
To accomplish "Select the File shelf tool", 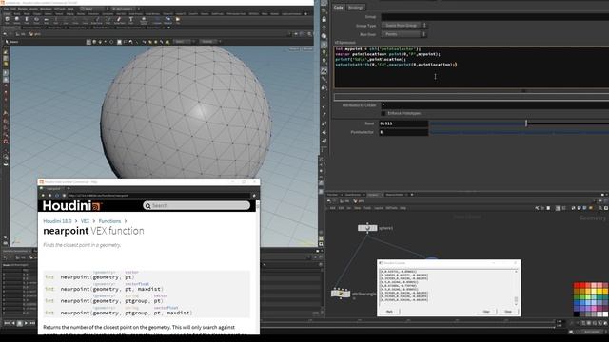I will pos(178,19).
